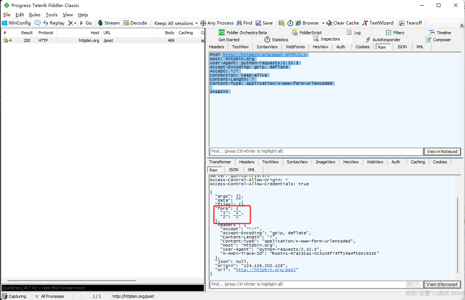This screenshot has height=300, width=465.
Task: Open the TextWizard tool
Action: tap(378, 23)
